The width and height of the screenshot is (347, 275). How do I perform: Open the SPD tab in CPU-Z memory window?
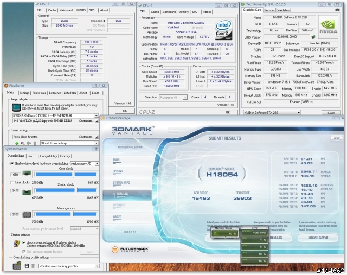92,10
